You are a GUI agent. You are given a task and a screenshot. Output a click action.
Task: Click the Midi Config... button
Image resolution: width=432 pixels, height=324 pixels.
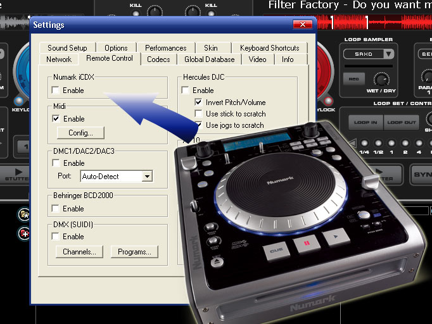pos(80,133)
